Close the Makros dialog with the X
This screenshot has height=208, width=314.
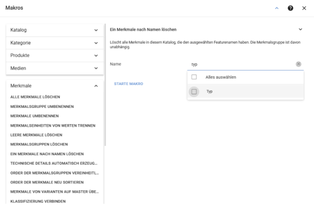[304, 8]
